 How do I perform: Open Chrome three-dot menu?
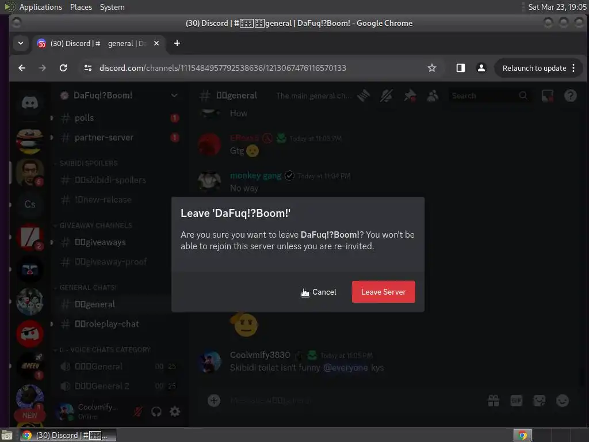click(573, 68)
